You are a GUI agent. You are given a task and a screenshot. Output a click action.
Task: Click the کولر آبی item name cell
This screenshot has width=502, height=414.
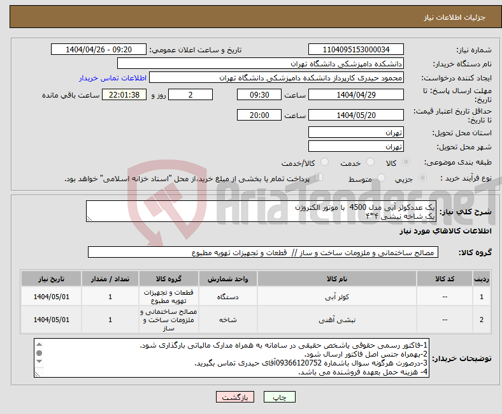(337, 297)
